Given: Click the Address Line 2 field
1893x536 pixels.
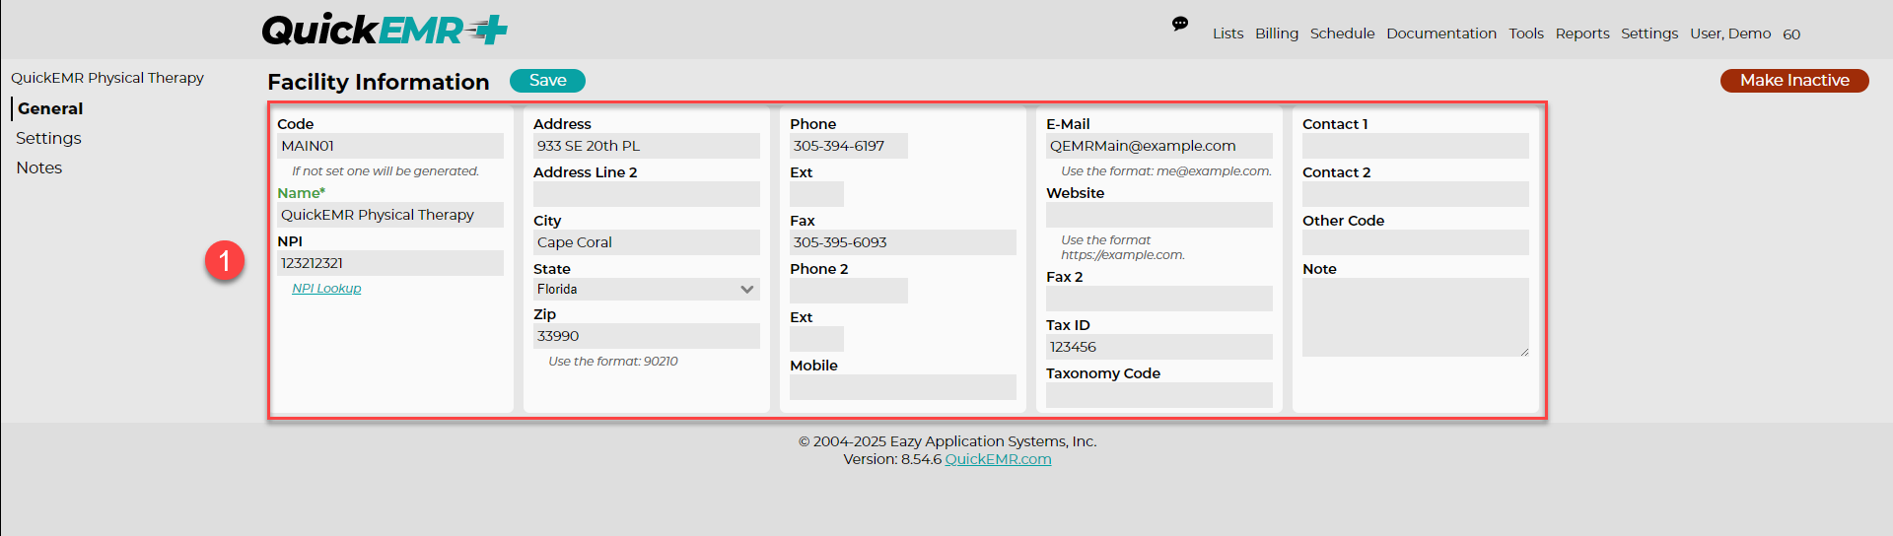Looking at the screenshot, I should pyautogui.click(x=647, y=194).
